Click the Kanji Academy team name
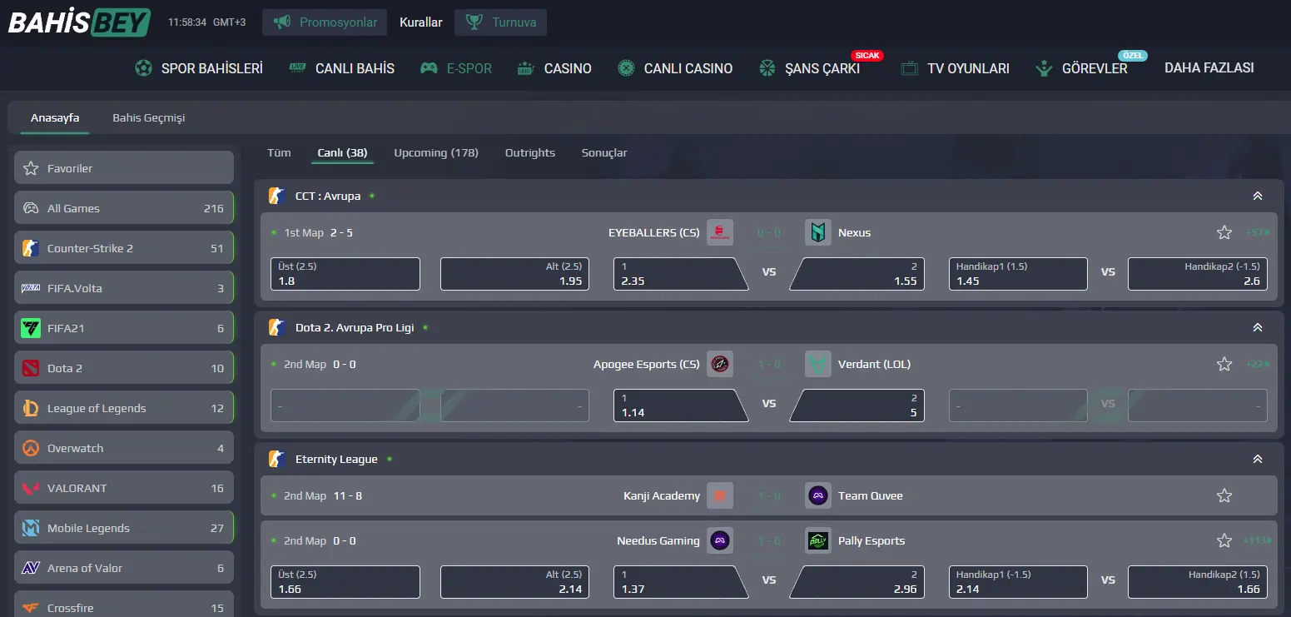The width and height of the screenshot is (1291, 617). 662,495
